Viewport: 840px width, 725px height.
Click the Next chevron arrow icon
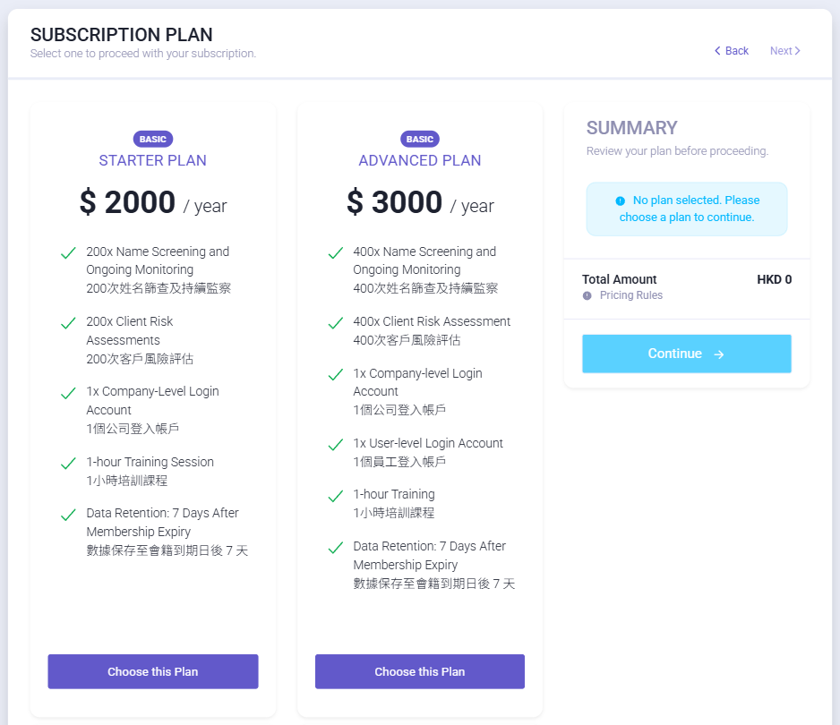797,50
